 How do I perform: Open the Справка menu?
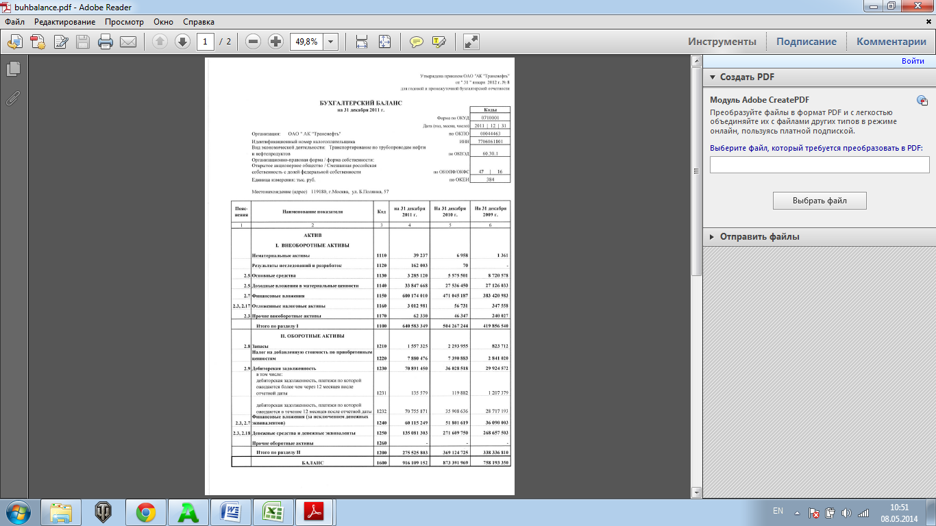199,22
